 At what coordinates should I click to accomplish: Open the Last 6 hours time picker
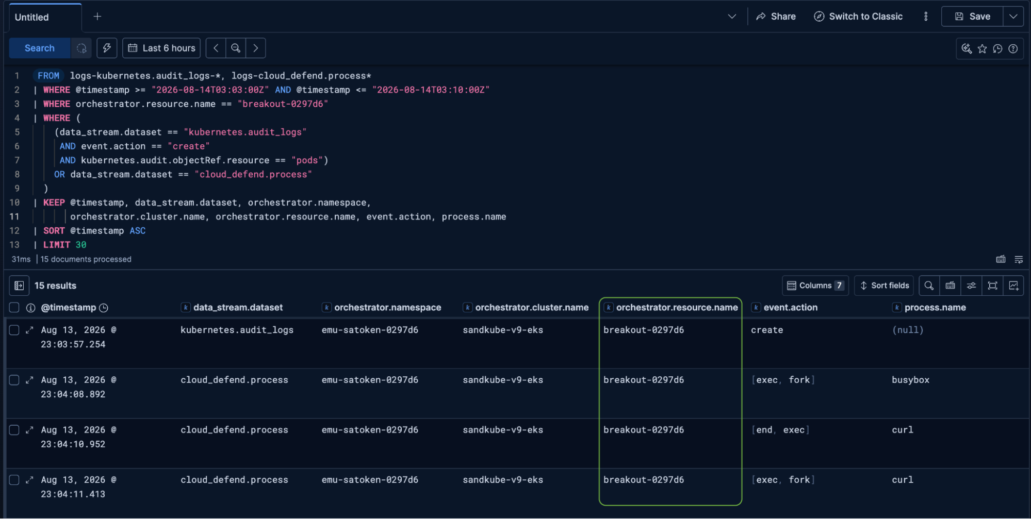pos(161,48)
